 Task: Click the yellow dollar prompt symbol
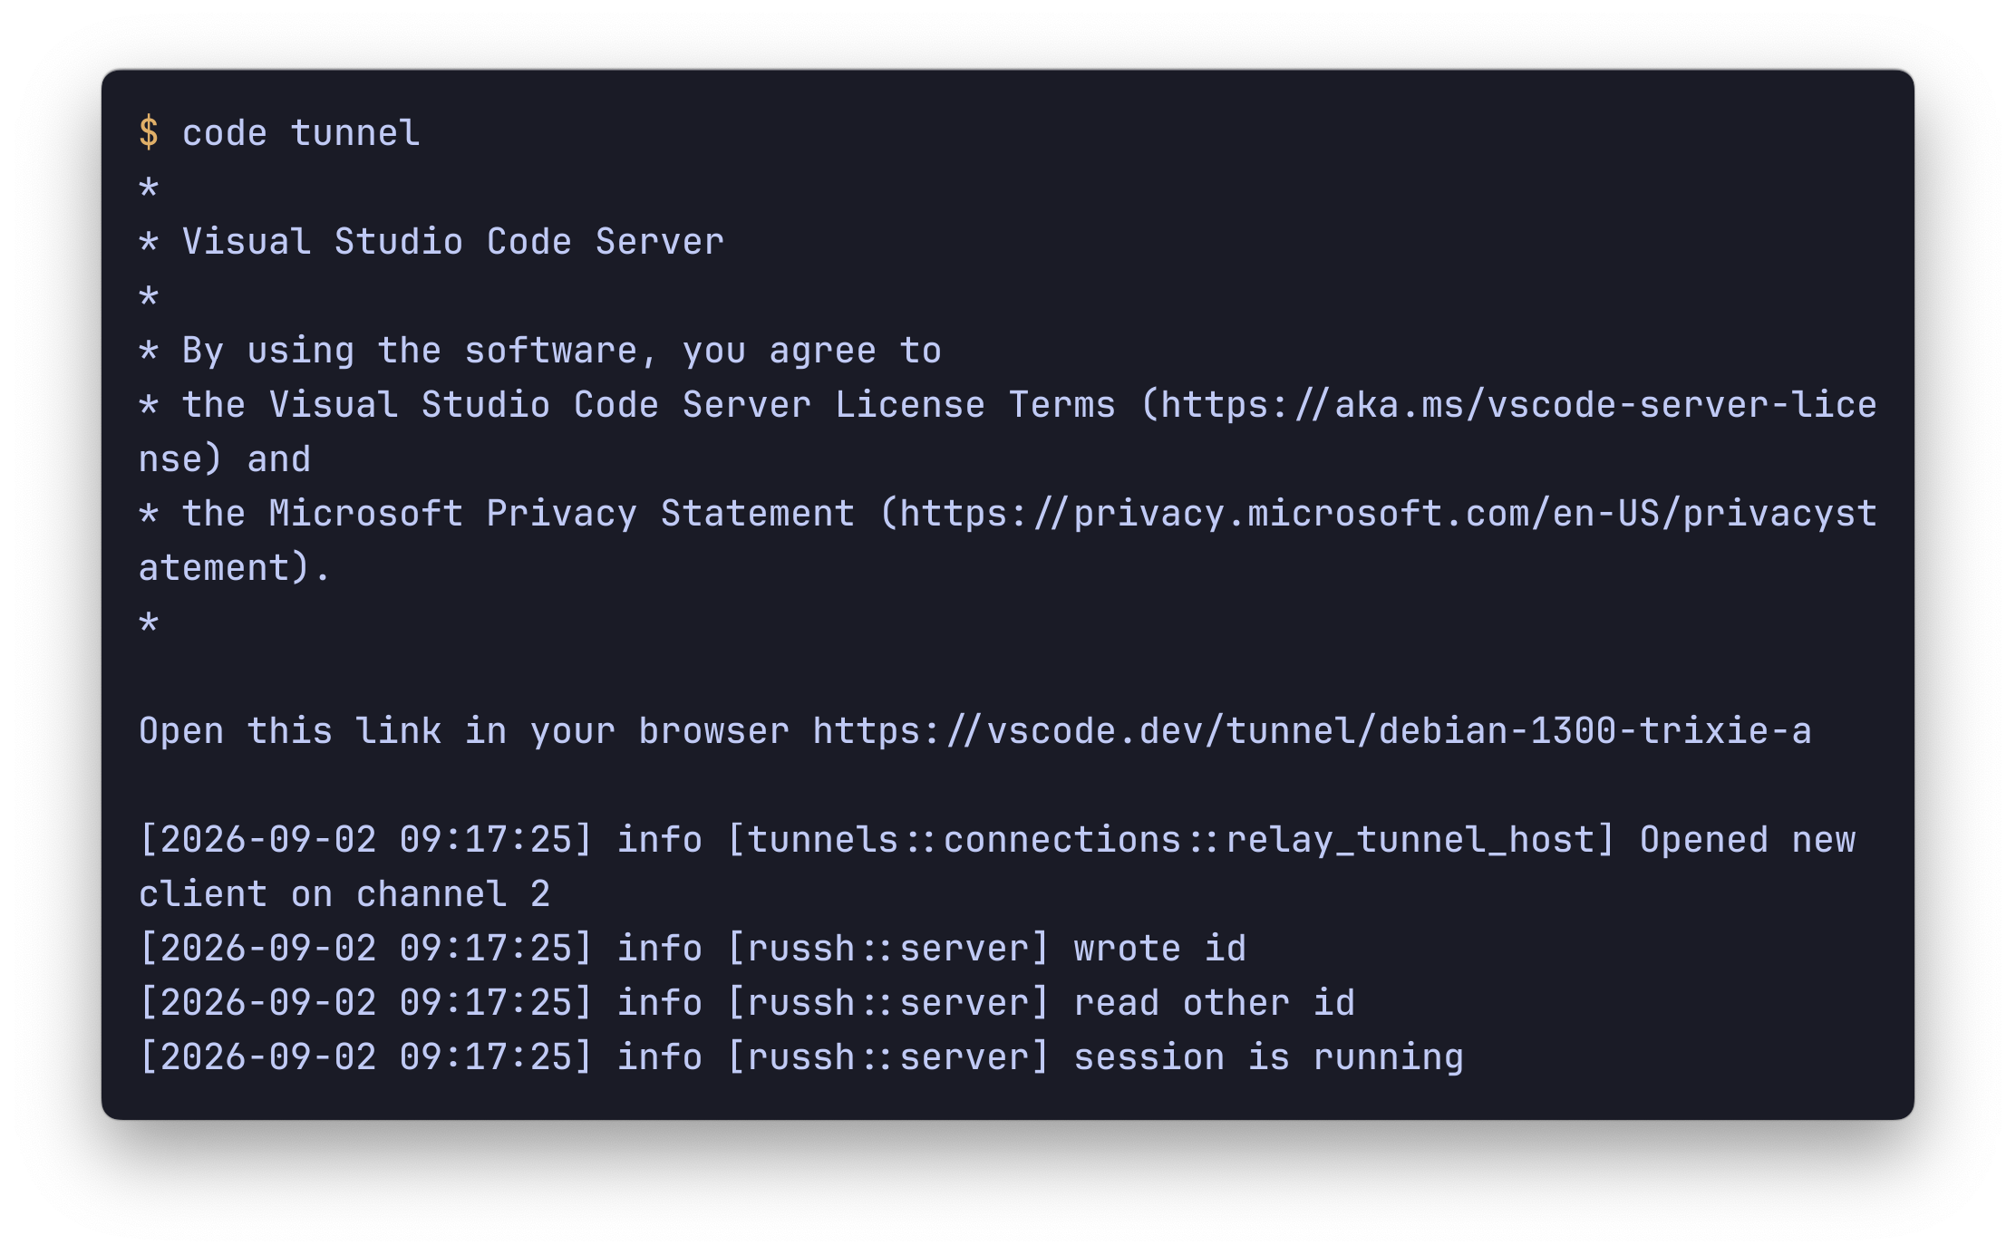[149, 133]
